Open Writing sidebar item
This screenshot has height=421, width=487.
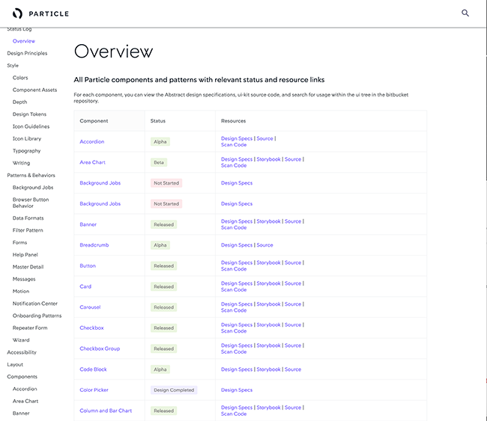pos(22,163)
